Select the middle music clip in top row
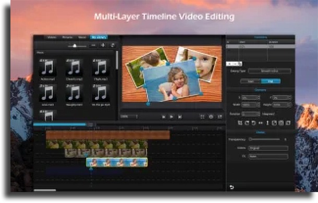Screen dimensions: 318x203 (74, 68)
